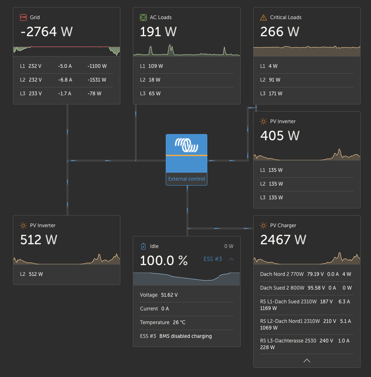The image size is (371, 377).
Task: Click the Grid L2 phase row
Action: [67, 80]
